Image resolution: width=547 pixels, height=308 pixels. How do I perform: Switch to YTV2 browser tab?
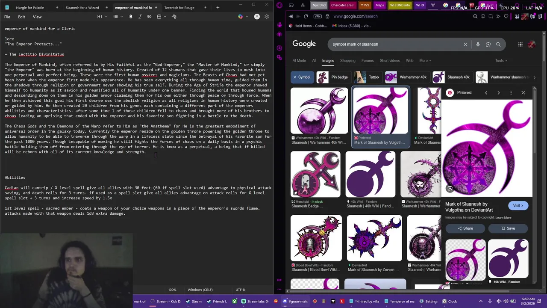click(x=365, y=5)
